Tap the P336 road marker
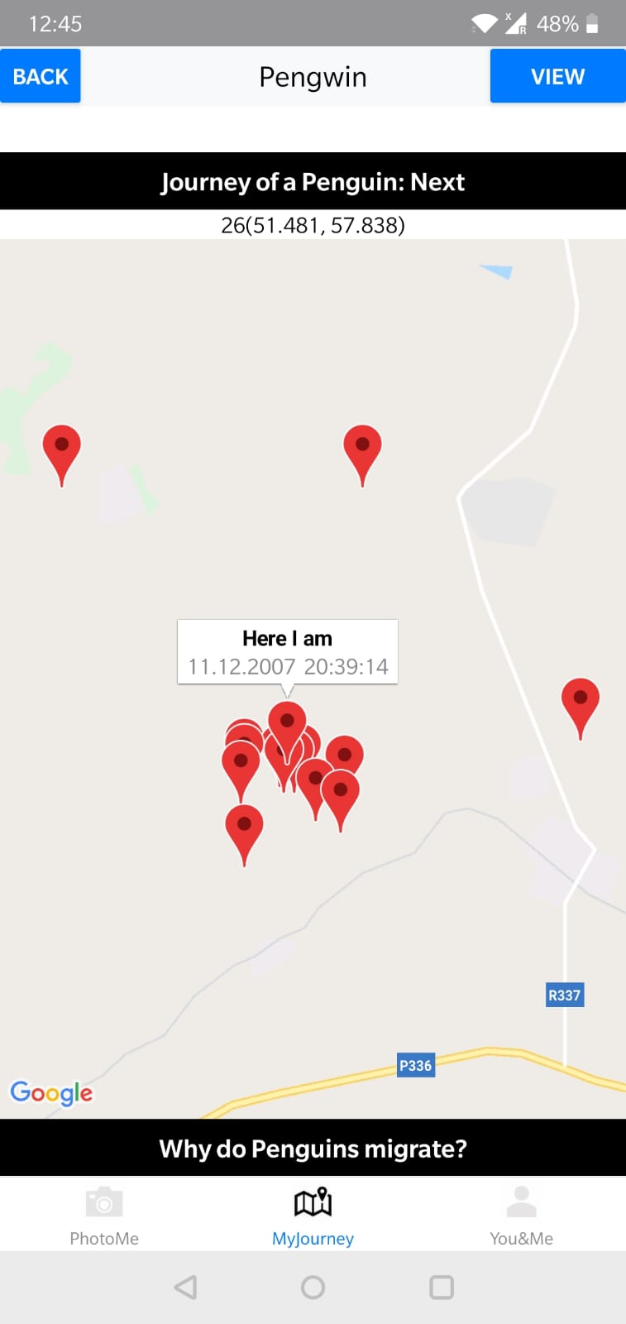The height and width of the screenshot is (1324, 626). tap(416, 1065)
